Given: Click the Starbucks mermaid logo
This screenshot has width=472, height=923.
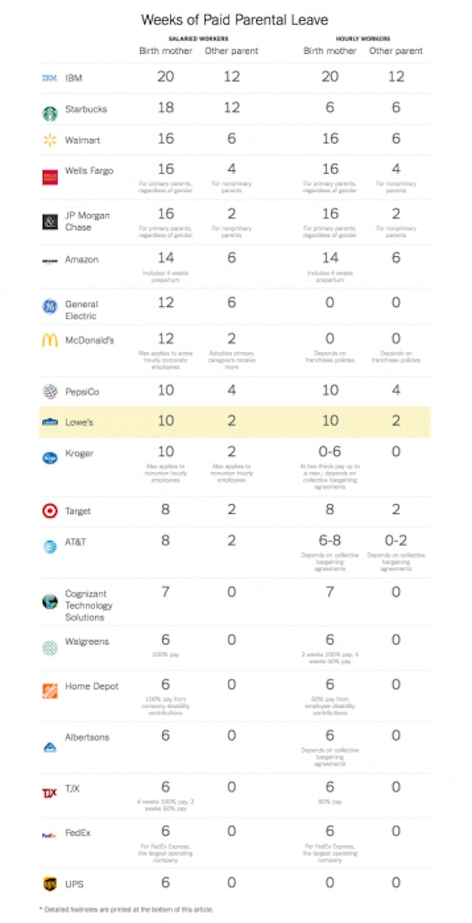Looking at the screenshot, I should (49, 113).
